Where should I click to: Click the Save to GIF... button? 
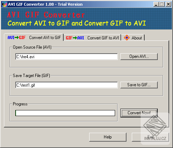coord(139,85)
